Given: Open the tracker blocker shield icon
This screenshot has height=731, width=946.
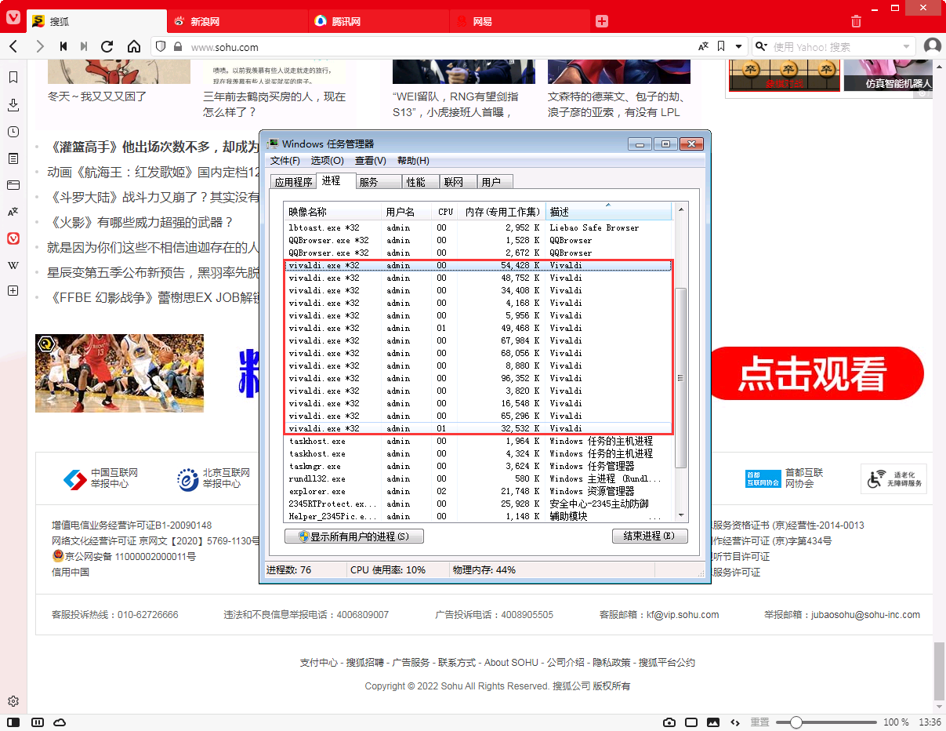Looking at the screenshot, I should [x=161, y=46].
